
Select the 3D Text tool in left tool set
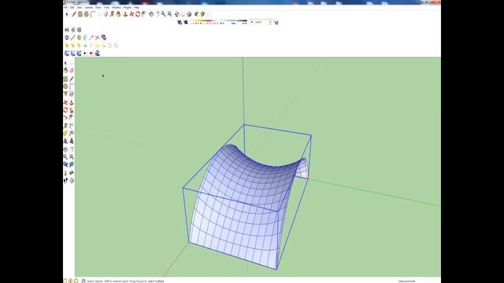coord(72,141)
